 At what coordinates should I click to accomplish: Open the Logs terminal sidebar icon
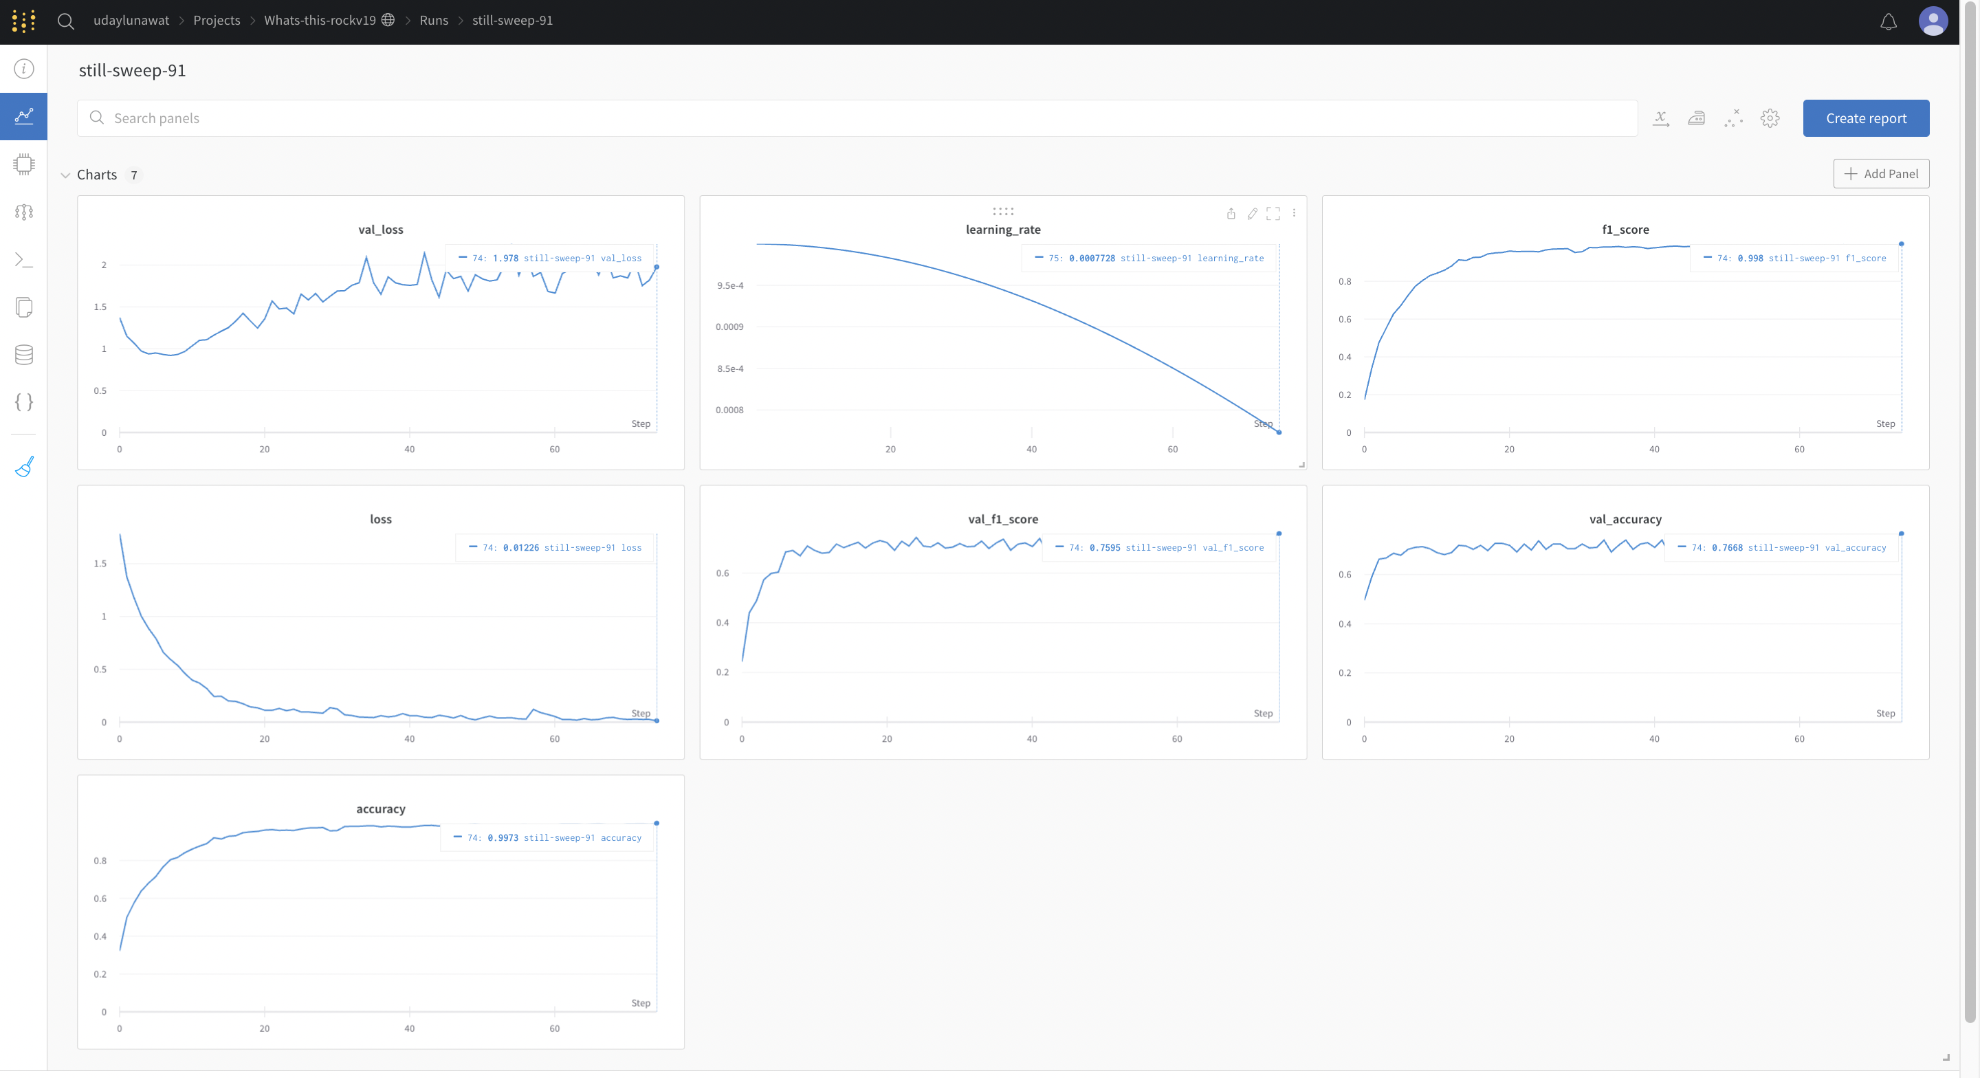(x=24, y=259)
